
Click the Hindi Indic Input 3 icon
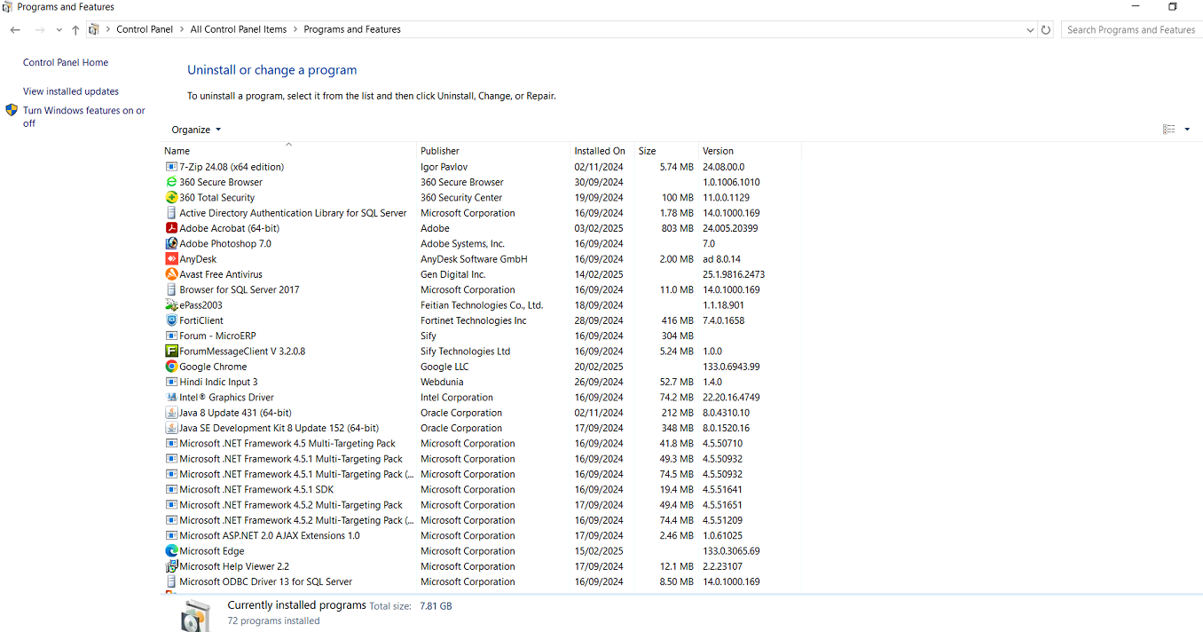(x=171, y=382)
